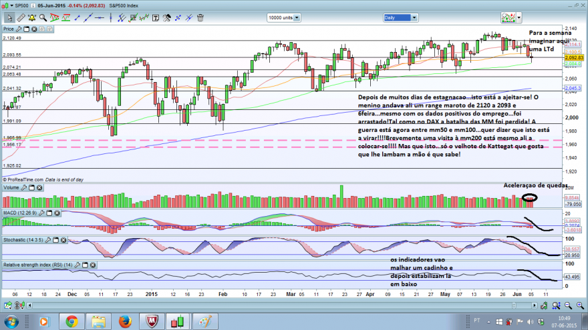Maximize the MACD panel
588x330 pixels.
pyautogui.click(x=49, y=213)
